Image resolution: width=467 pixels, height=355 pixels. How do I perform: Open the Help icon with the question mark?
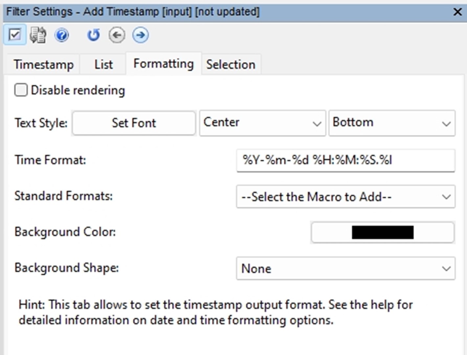click(x=61, y=34)
